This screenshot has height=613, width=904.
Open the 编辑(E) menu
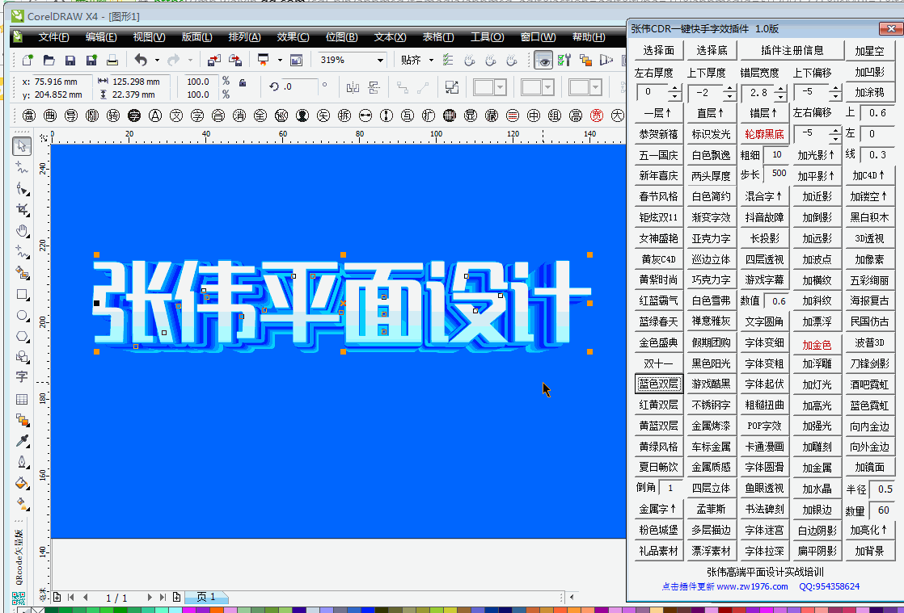click(x=101, y=37)
